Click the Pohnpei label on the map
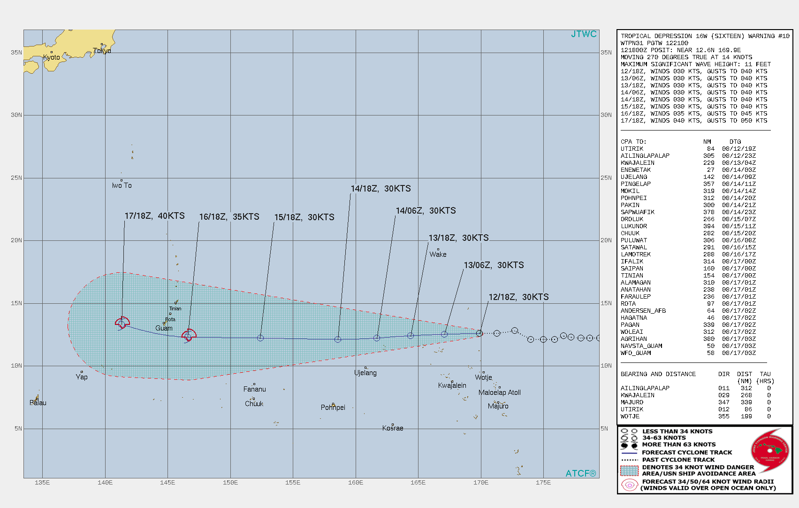Screen dimensions: 799x508 (x=333, y=408)
